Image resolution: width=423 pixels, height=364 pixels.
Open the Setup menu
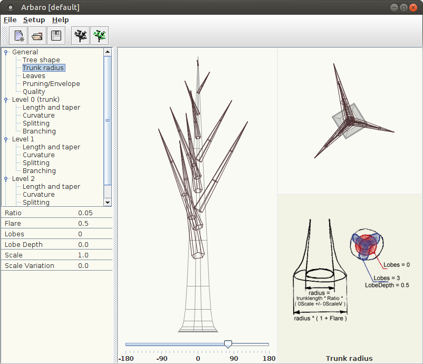tap(34, 20)
